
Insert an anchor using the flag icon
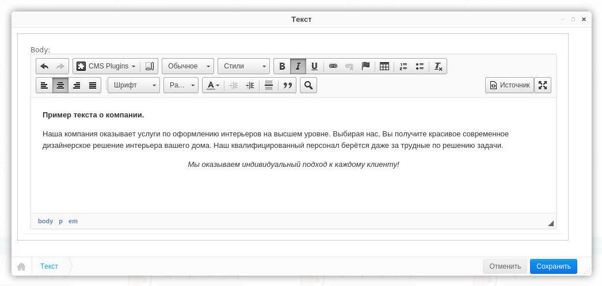pos(365,66)
